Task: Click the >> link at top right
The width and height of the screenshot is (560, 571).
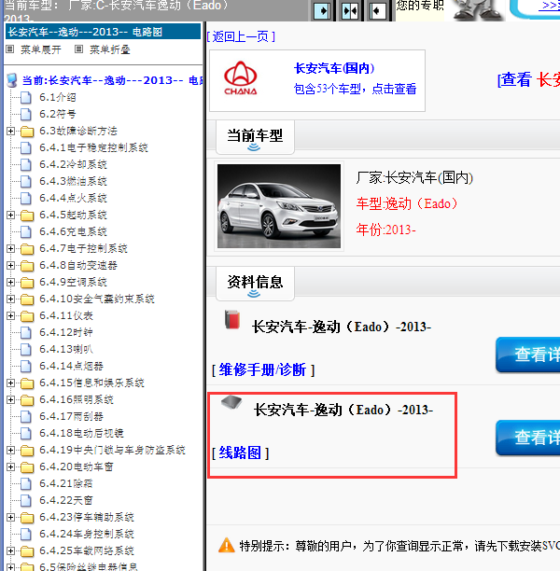Action: [550, 6]
